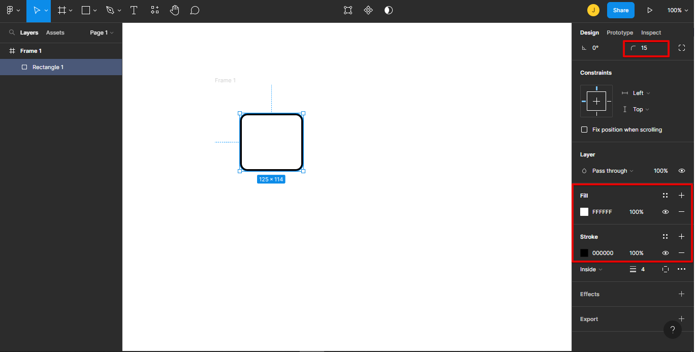Click the Create component icon
695x352 pixels.
368,10
